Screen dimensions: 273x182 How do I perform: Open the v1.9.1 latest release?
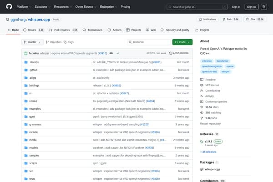(x=208, y=142)
